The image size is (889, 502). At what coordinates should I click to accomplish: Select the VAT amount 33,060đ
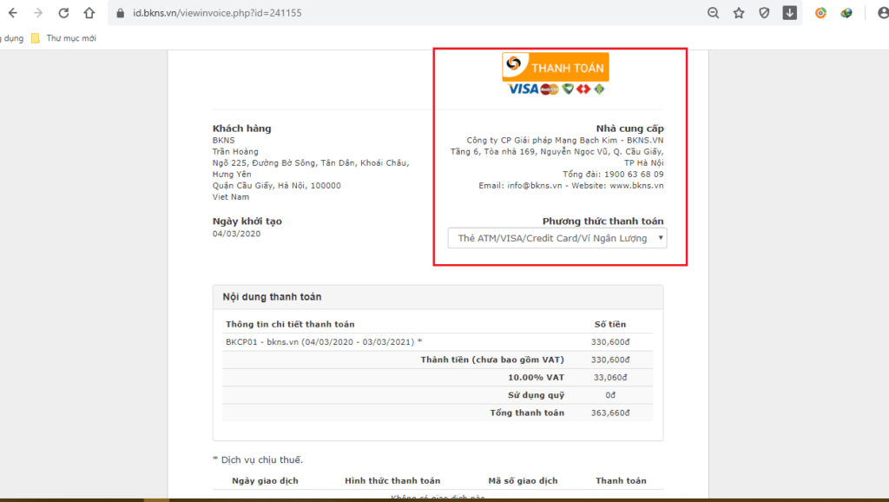click(610, 377)
